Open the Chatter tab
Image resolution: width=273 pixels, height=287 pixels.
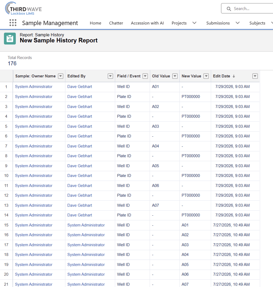tap(116, 23)
